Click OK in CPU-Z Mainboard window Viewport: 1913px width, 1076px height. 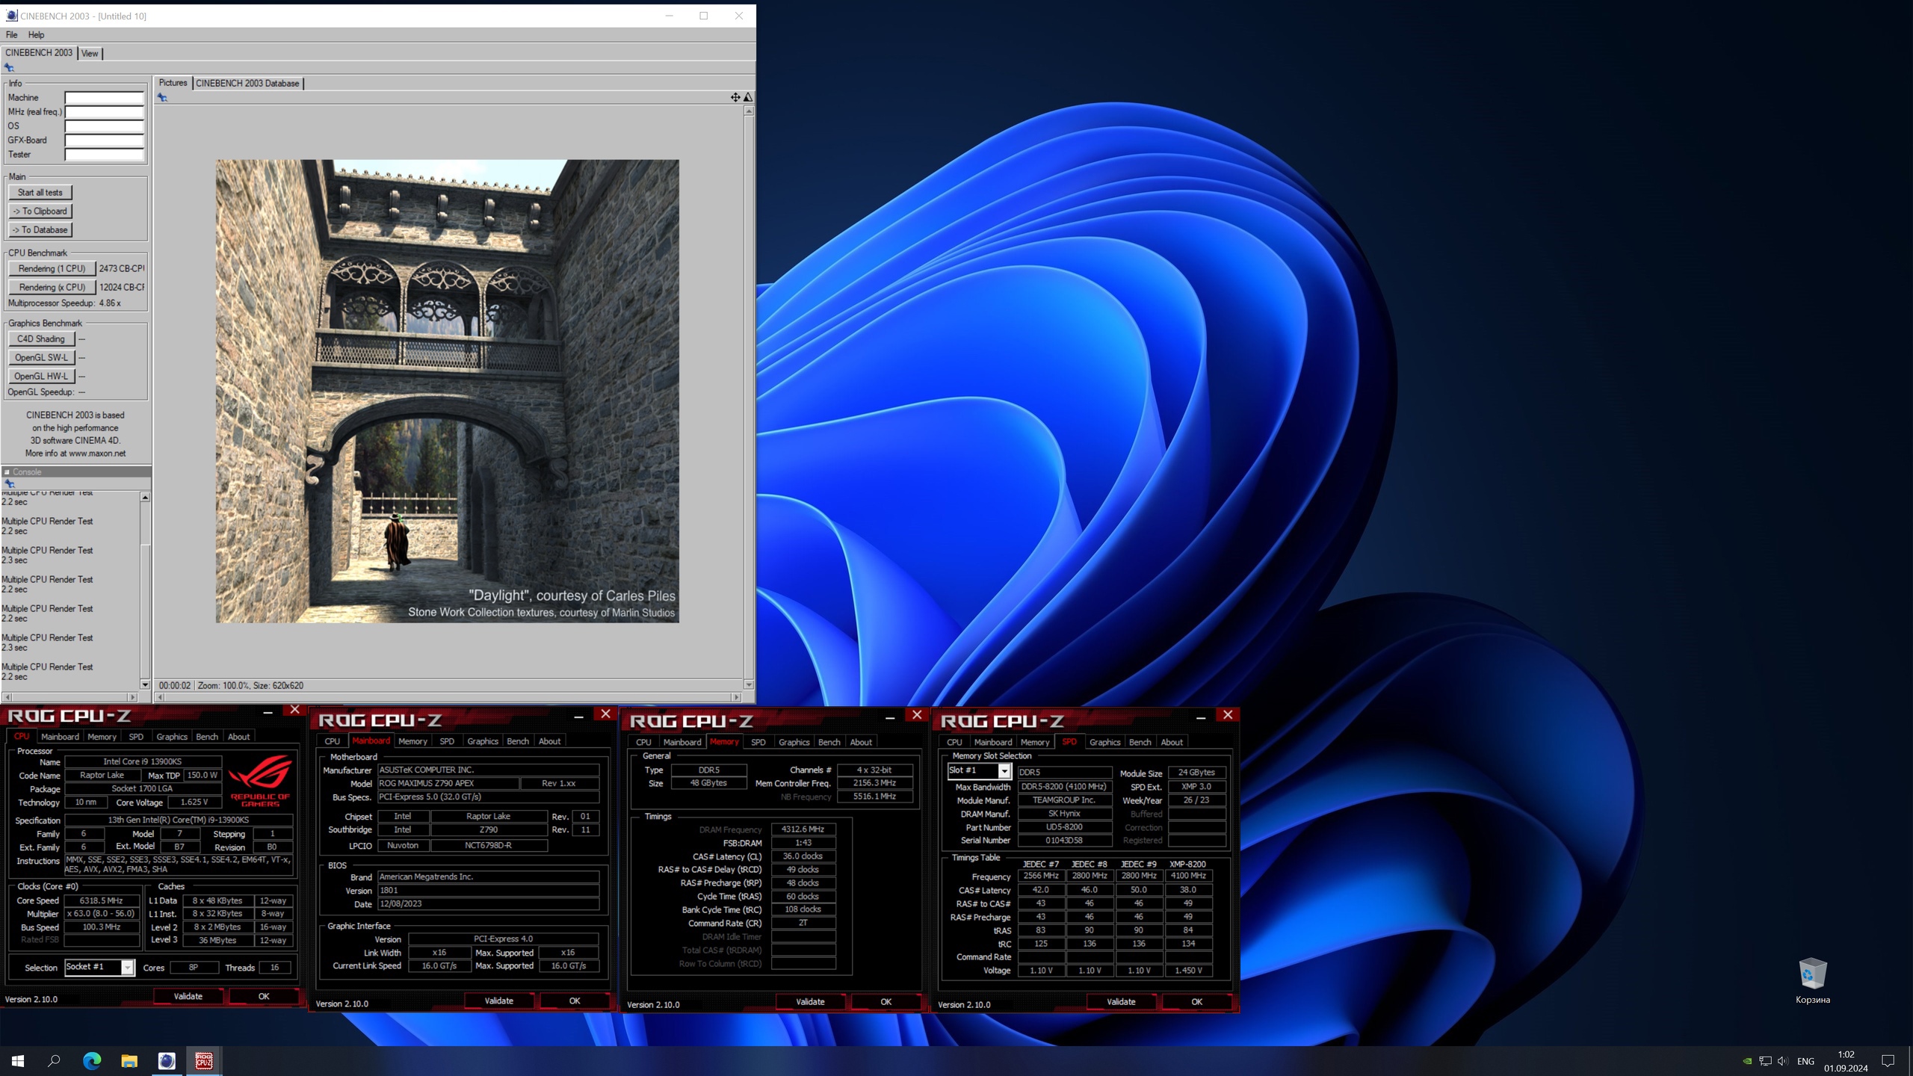[575, 1001]
